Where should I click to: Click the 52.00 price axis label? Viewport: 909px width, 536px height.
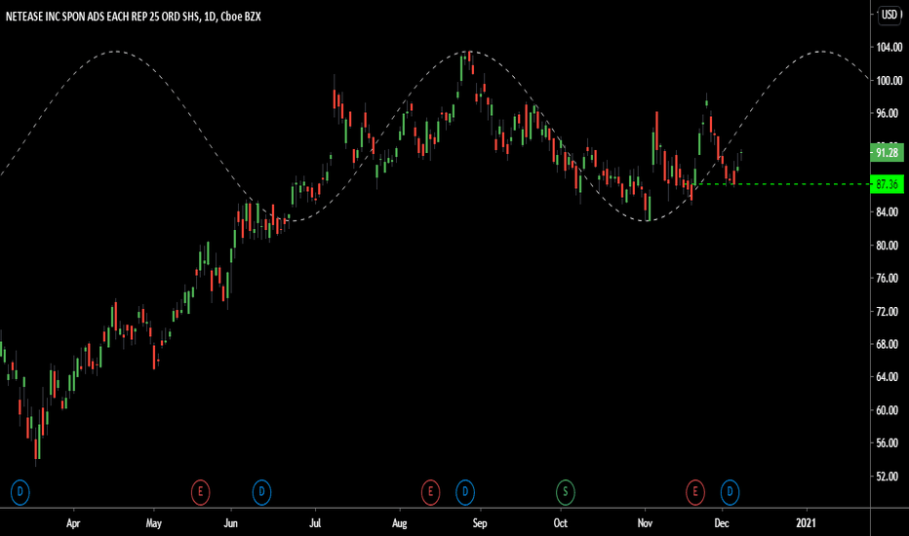pos(889,476)
